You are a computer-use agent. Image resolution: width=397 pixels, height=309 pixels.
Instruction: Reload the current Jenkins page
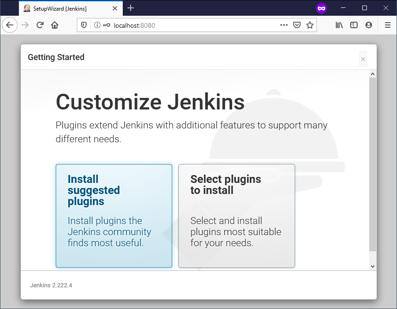[x=40, y=25]
